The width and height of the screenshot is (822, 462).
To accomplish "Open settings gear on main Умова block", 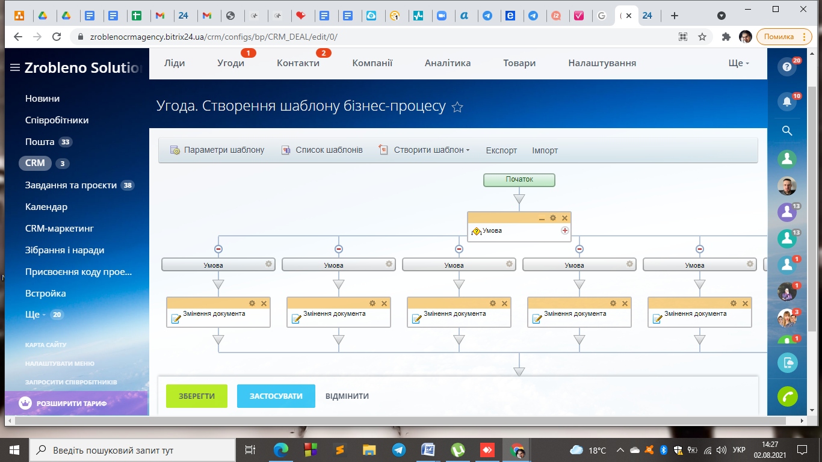I will coord(553,218).
